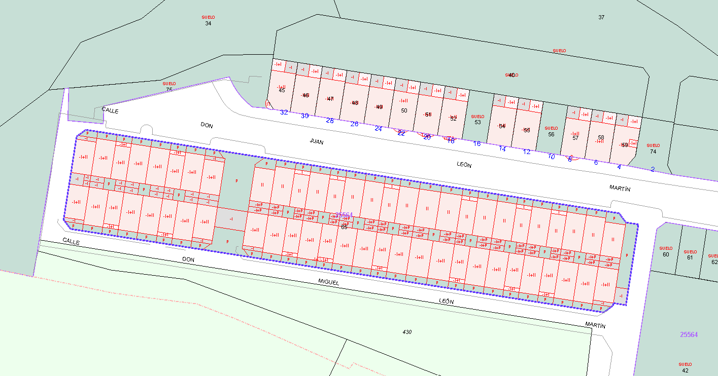This screenshot has height=376, width=718.
Task: Select the SUELO parcel numbered 60
Action: [x=666, y=254]
